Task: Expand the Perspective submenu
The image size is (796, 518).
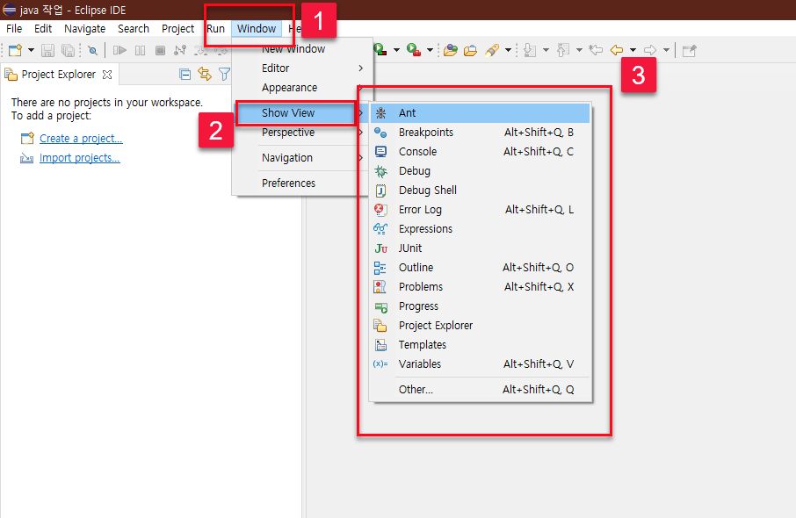Action: click(x=302, y=133)
